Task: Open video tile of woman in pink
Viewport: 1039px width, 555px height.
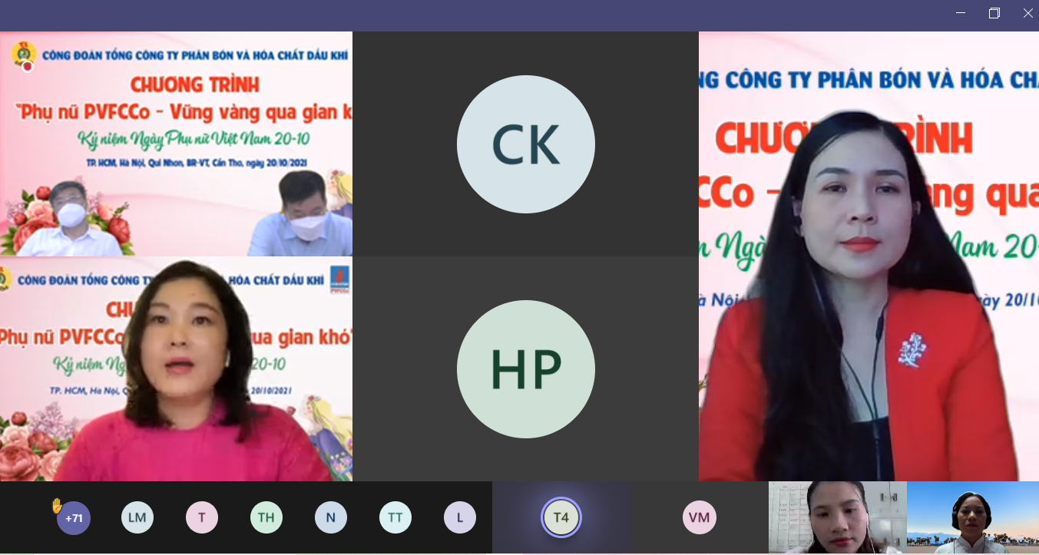Action: click(x=176, y=369)
